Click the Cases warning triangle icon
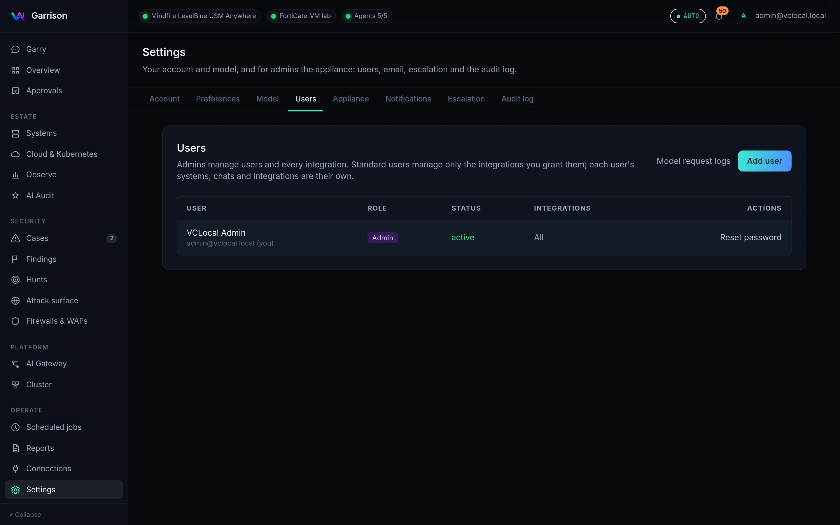This screenshot has height=525, width=840. (15, 238)
